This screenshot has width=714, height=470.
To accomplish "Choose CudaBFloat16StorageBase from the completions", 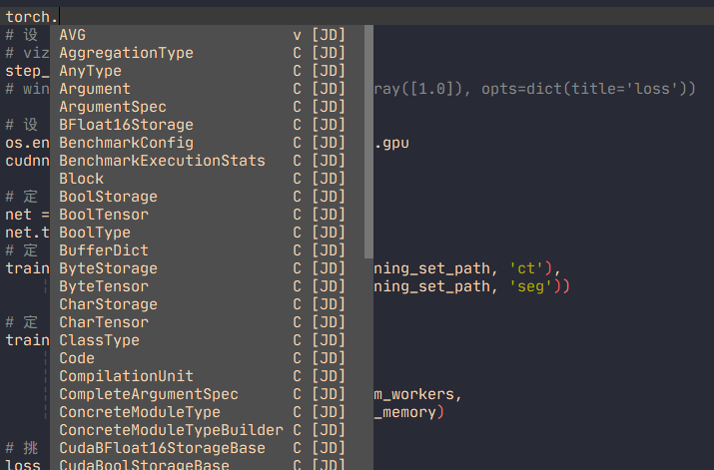I will point(162,448).
